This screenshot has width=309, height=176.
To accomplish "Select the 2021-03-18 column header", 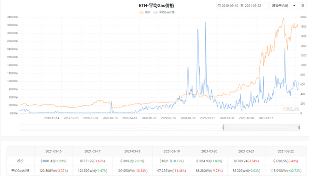I will coord(132,151).
